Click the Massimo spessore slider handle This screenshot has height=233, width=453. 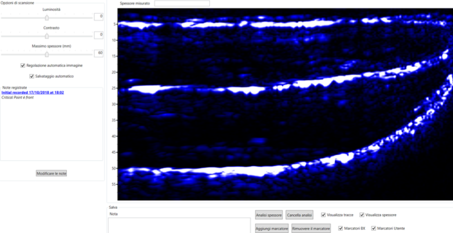[47, 54]
